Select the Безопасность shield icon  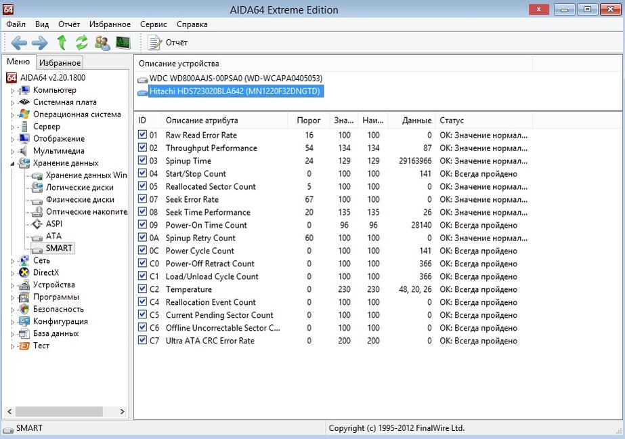click(x=24, y=309)
